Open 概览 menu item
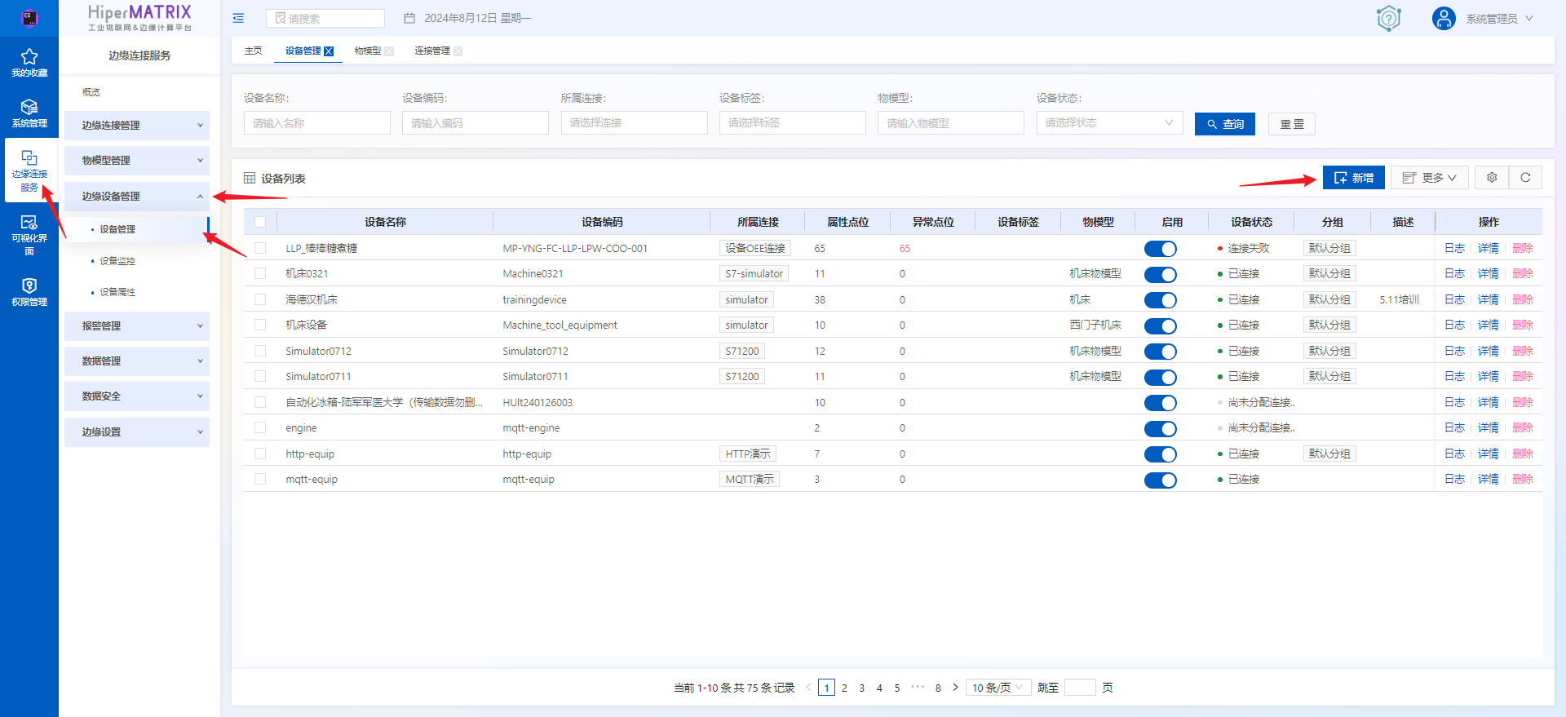Image resolution: width=1566 pixels, height=717 pixels. pyautogui.click(x=91, y=92)
